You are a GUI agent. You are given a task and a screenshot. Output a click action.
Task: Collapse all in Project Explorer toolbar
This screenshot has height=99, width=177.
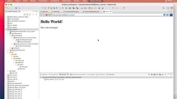pyautogui.click(x=25, y=15)
